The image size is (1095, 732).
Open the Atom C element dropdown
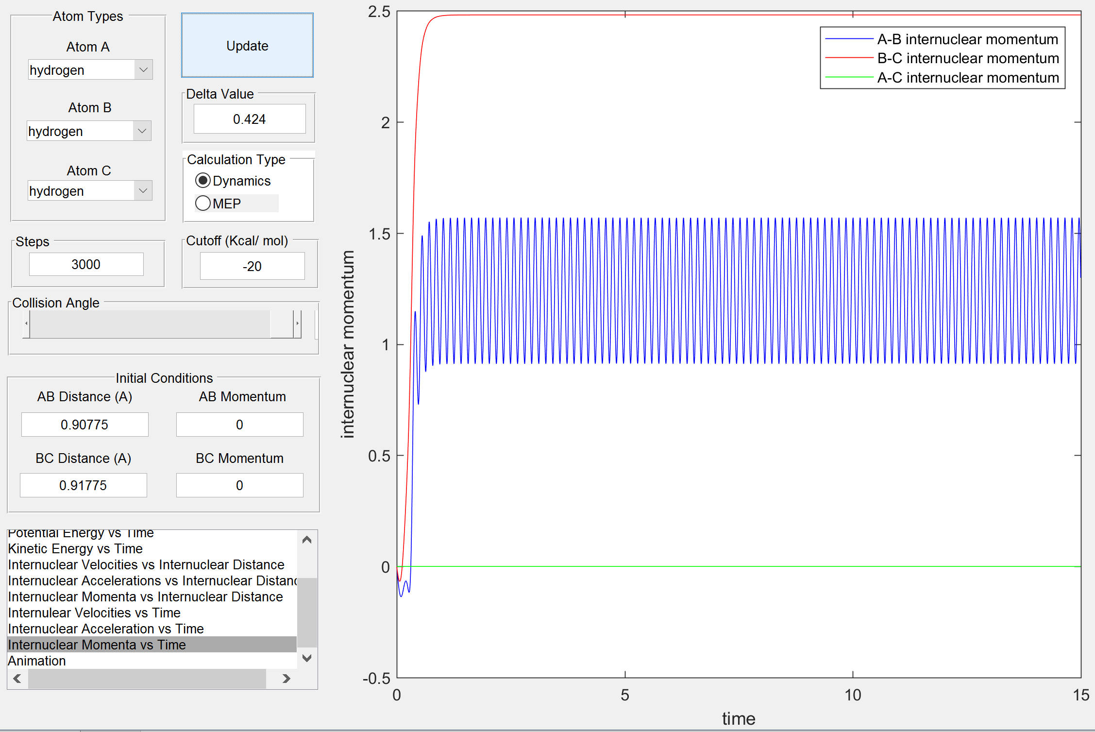pyautogui.click(x=143, y=191)
